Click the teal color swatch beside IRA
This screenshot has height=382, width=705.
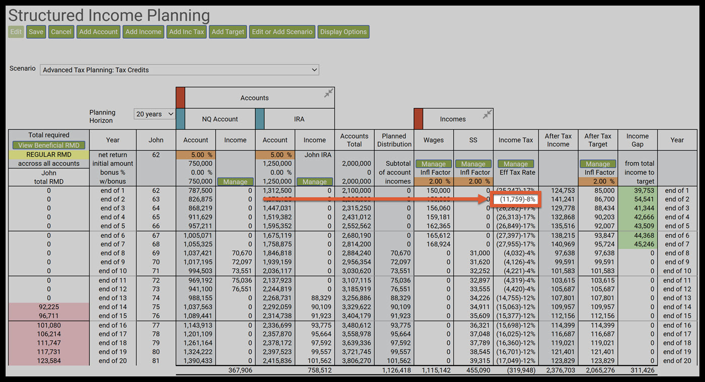click(x=260, y=119)
